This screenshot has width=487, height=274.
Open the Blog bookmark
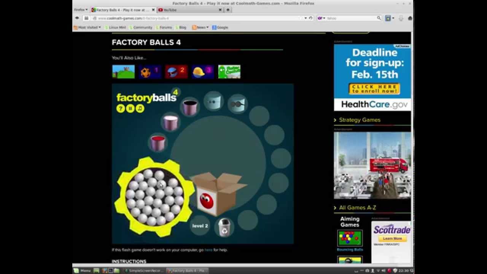click(x=181, y=27)
